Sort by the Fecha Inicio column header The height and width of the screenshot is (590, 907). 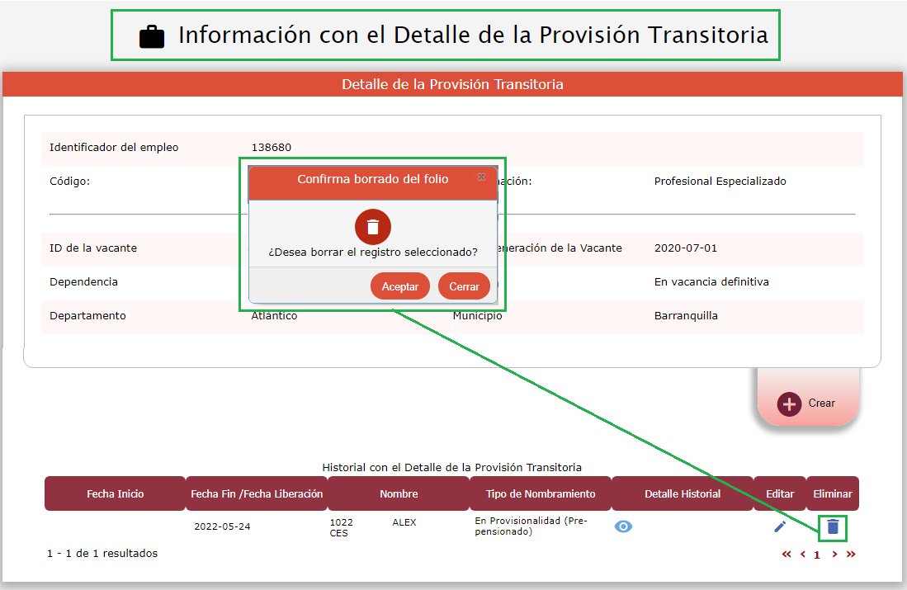click(116, 493)
